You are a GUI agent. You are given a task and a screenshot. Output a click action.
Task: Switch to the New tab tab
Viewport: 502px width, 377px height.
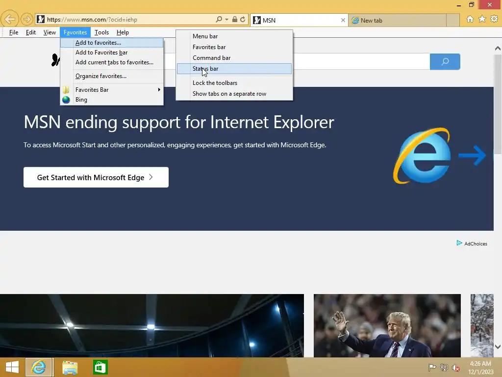(x=397, y=20)
